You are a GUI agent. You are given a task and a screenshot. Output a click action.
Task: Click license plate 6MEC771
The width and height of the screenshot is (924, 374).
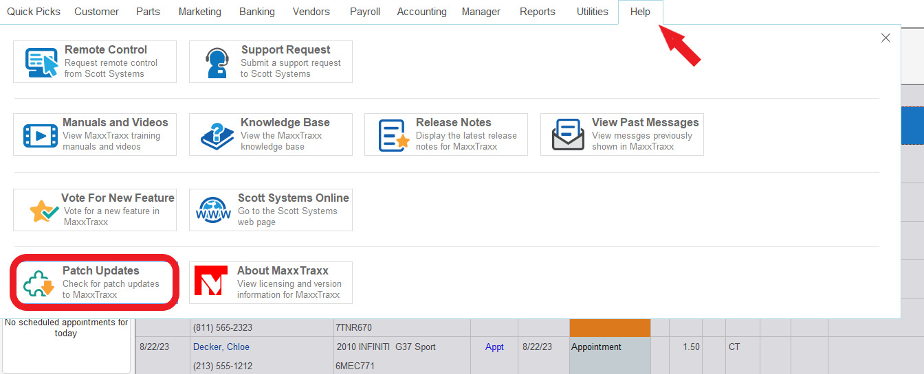[355, 366]
